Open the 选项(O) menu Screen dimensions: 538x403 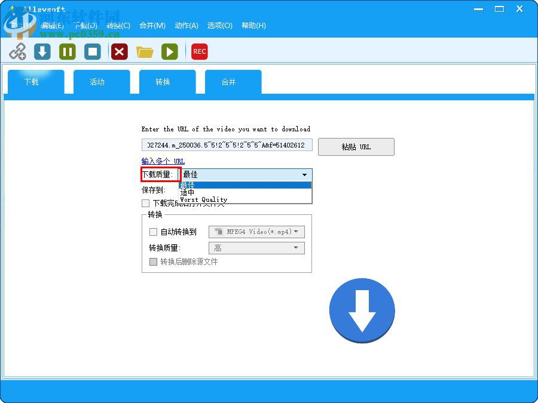point(219,26)
